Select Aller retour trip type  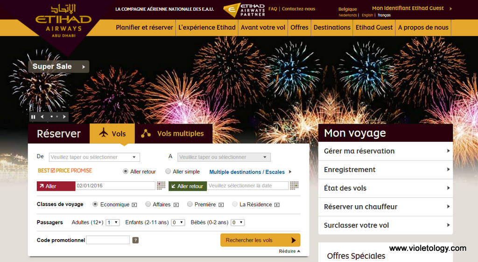[125, 171]
